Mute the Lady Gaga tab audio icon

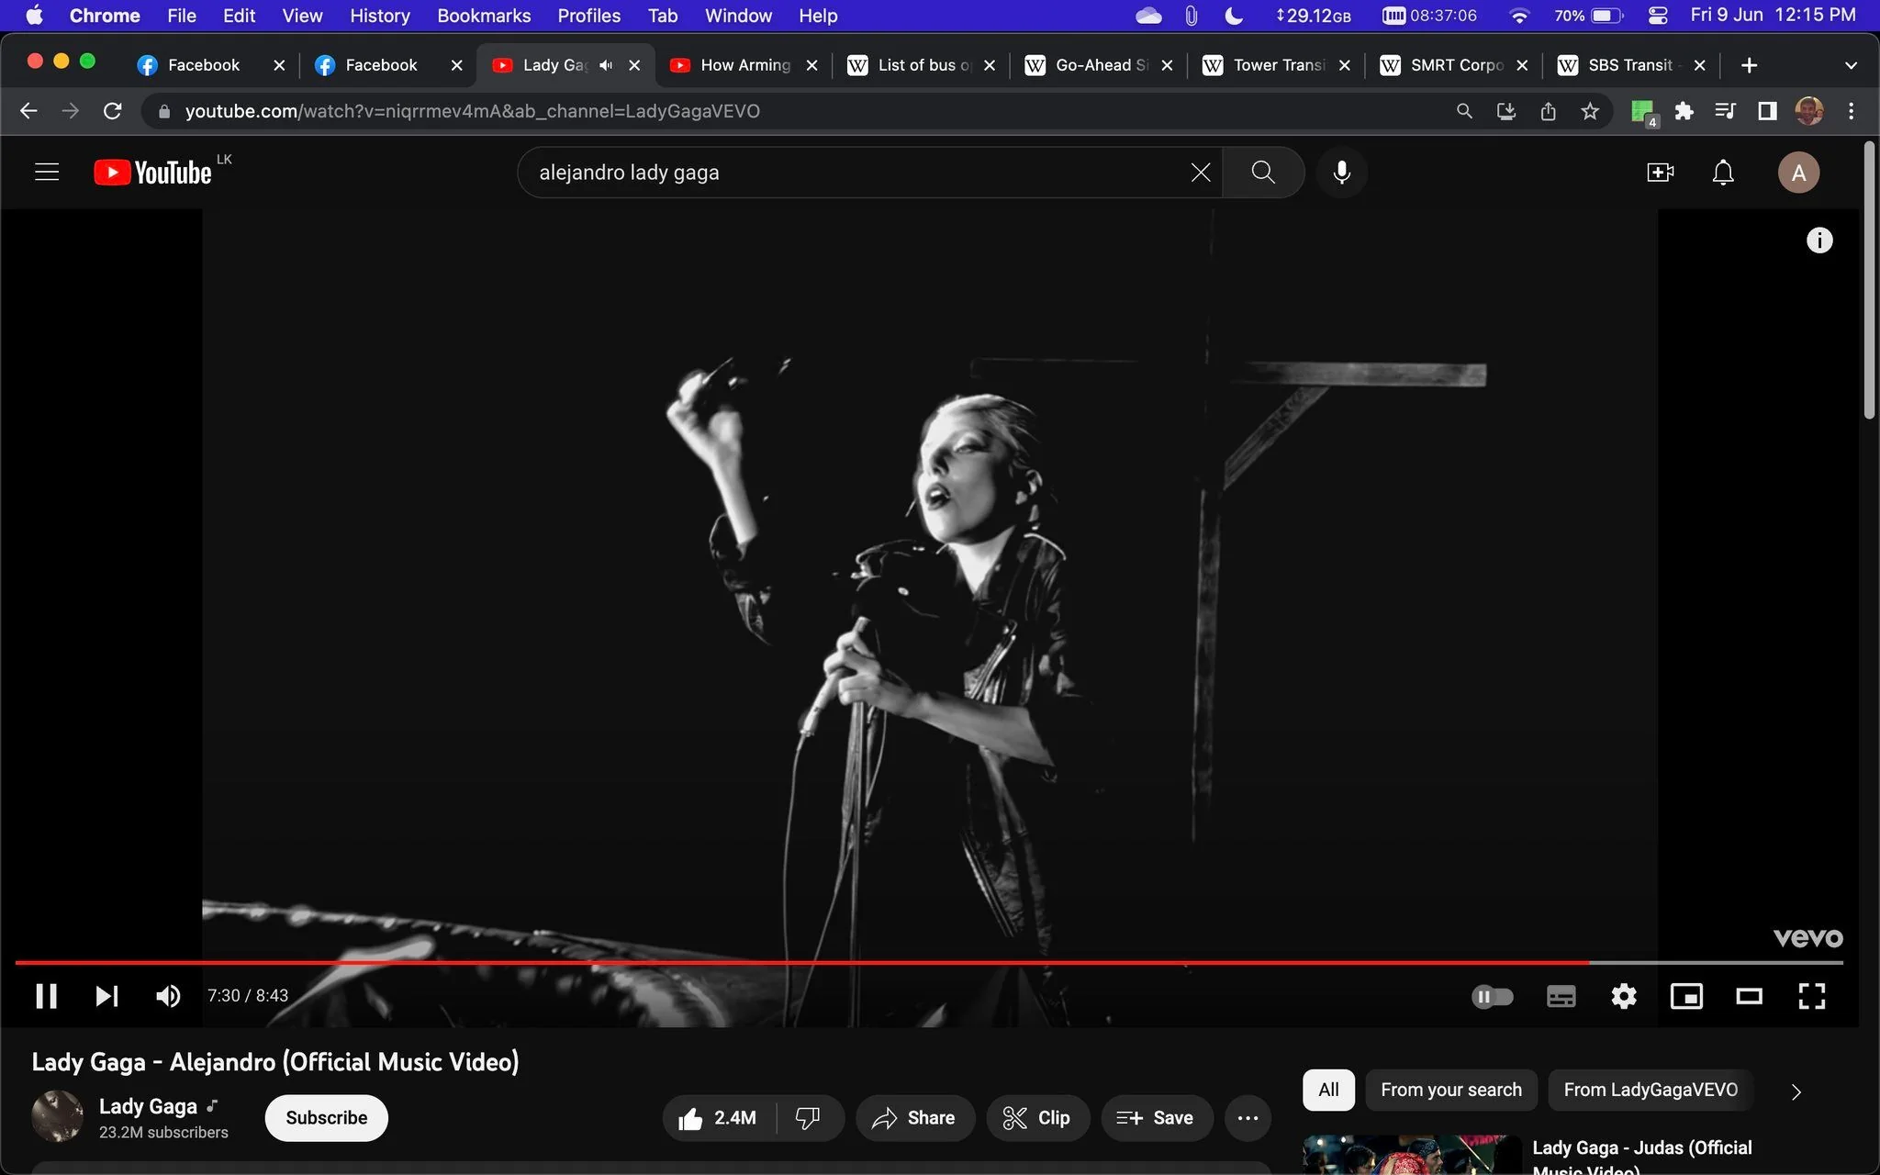[x=606, y=65]
